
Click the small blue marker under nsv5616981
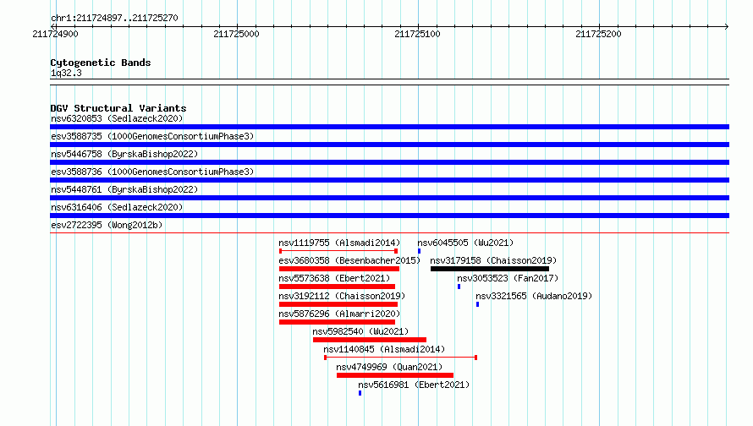pos(360,393)
